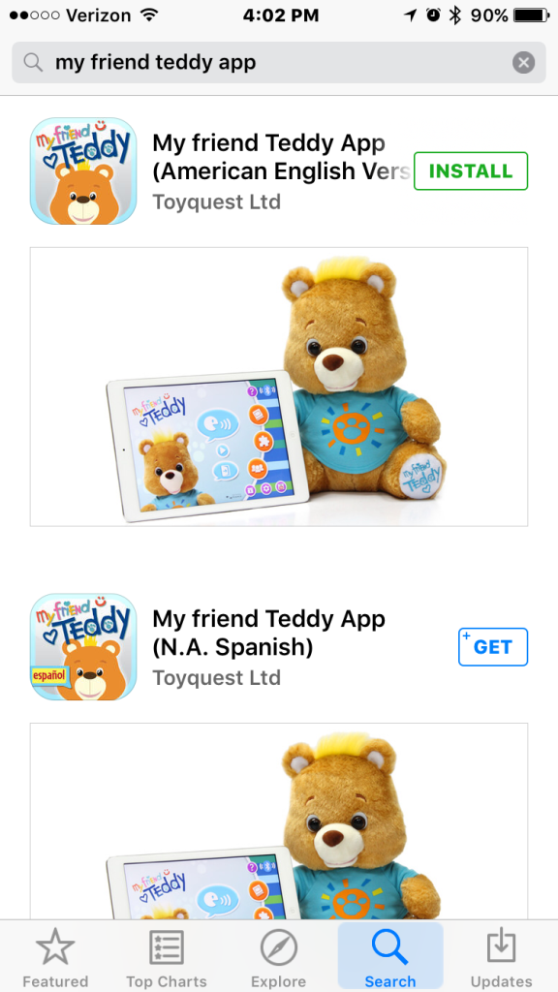This screenshot has height=992, width=558.
Task: Clear the search field text
Action: (x=523, y=63)
